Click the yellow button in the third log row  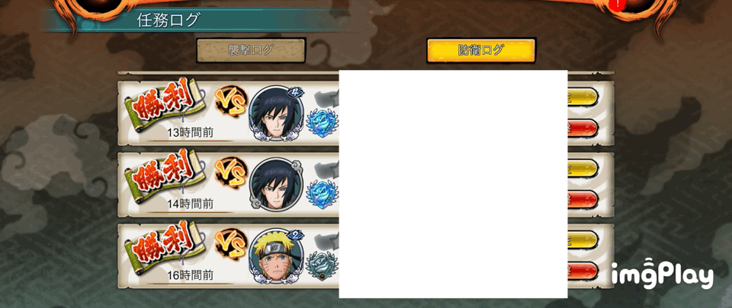583,240
